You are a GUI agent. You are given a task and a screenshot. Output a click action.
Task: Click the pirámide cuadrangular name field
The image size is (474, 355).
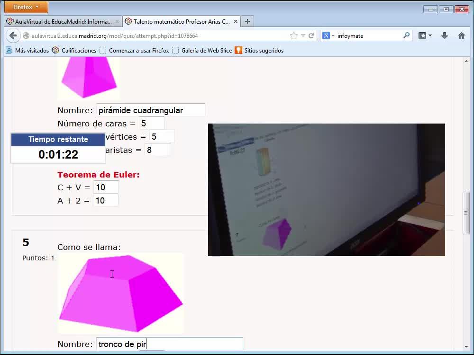(x=151, y=110)
